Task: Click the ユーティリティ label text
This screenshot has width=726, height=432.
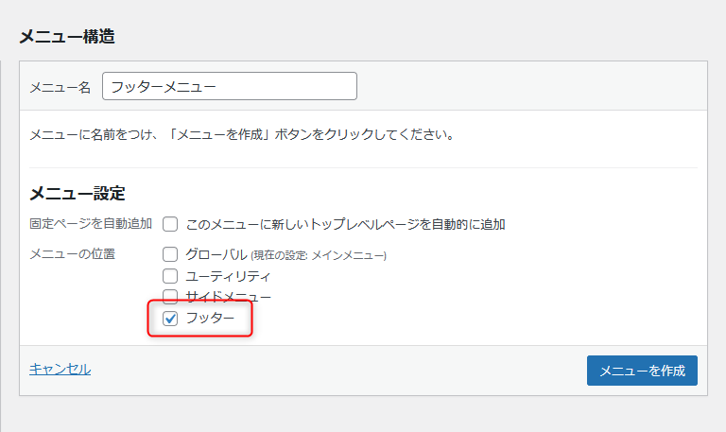Action: 228,276
